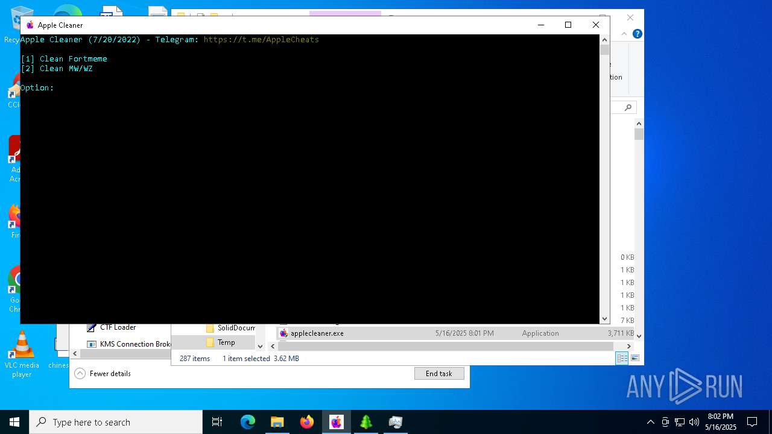Click the green tree taskbar icon
Viewport: 772px width, 434px height.
365,422
